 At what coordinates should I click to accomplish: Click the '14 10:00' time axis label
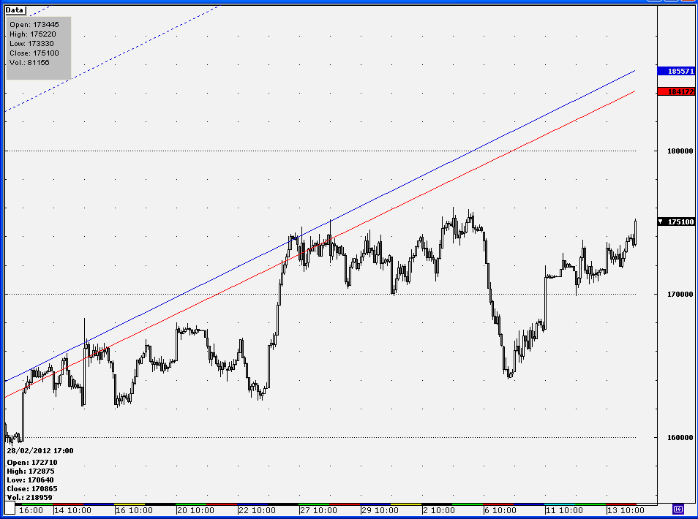click(x=72, y=510)
